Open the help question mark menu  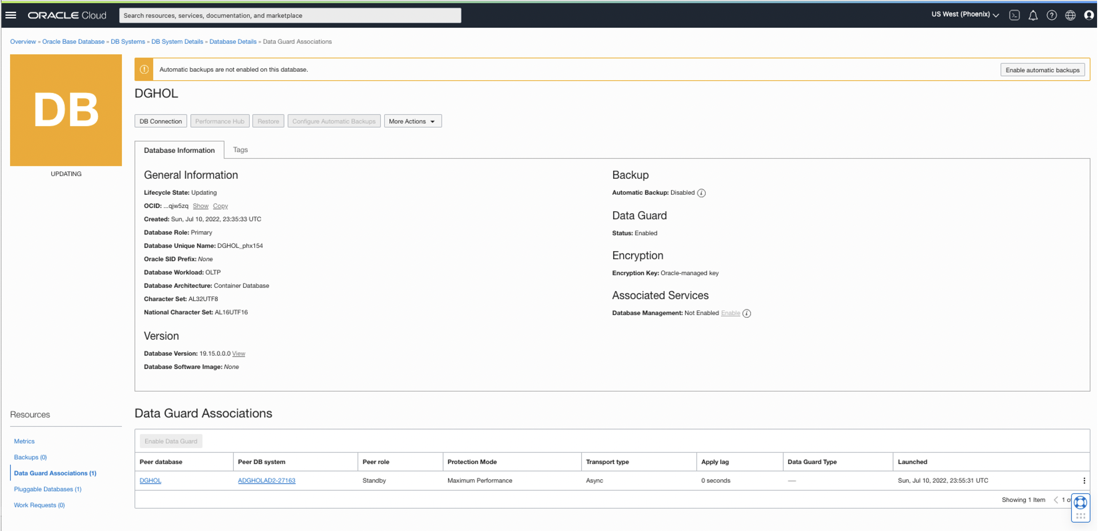1051,15
